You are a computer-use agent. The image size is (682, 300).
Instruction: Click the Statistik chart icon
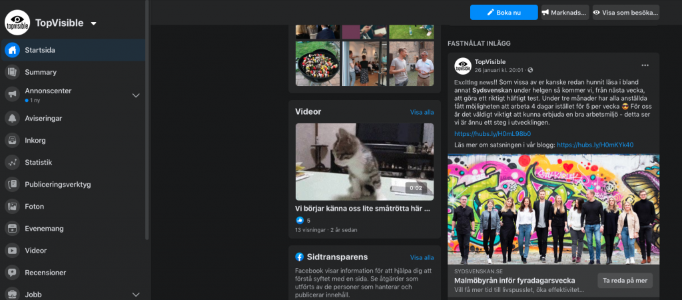tap(12, 163)
